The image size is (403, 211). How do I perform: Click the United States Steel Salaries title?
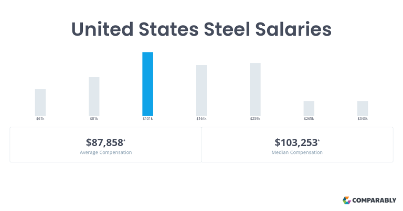(201, 29)
